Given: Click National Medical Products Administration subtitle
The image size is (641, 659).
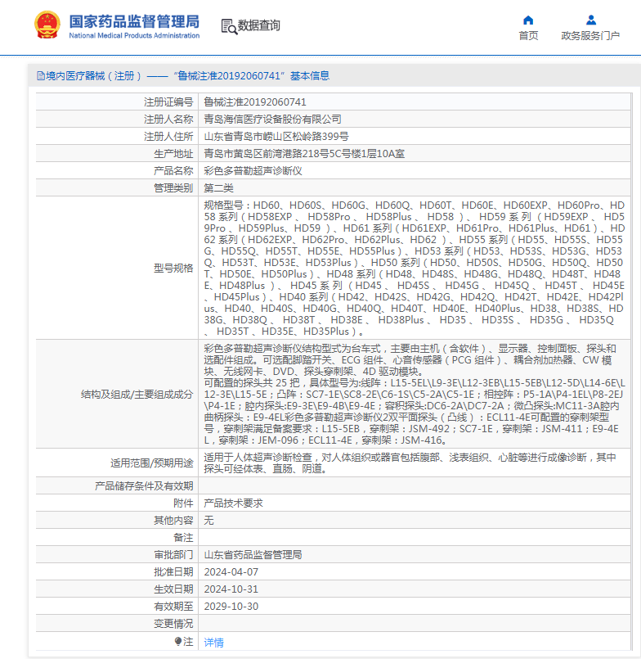Looking at the screenshot, I should click(134, 36).
